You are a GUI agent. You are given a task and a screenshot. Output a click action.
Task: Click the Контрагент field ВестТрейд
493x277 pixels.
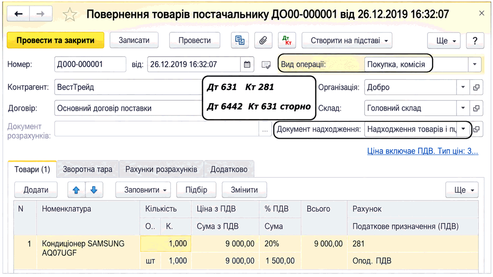(129, 87)
